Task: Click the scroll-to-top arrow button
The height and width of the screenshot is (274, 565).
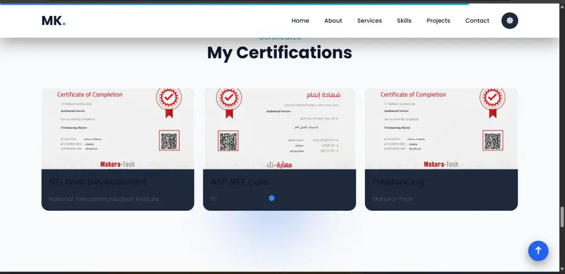Action: point(538,251)
